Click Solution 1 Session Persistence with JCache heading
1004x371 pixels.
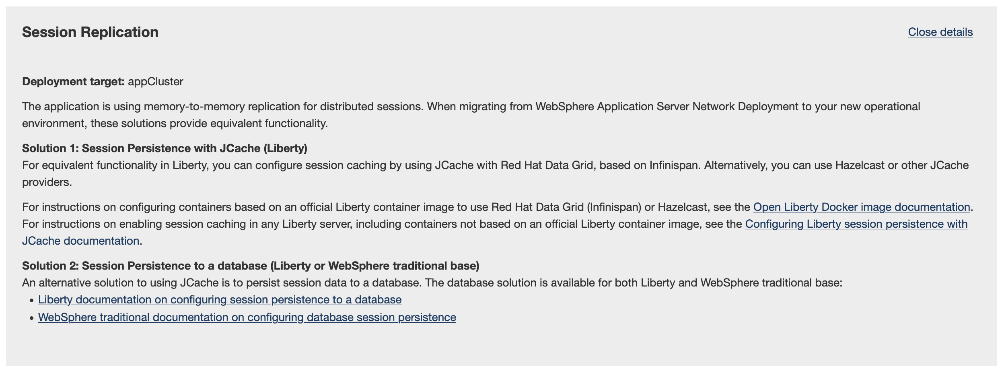165,148
